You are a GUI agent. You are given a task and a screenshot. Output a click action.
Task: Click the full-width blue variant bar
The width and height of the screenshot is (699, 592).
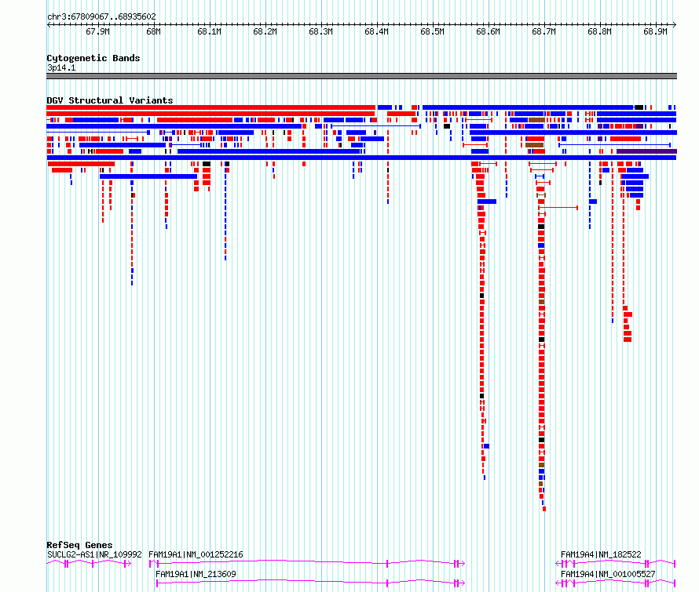[361, 158]
